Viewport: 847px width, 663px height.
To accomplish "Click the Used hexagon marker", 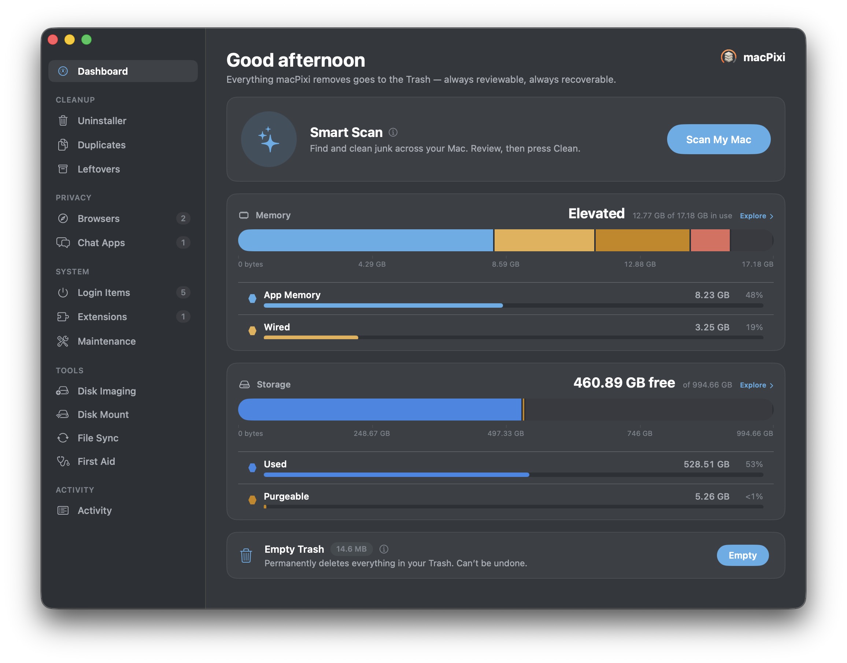I will (252, 467).
